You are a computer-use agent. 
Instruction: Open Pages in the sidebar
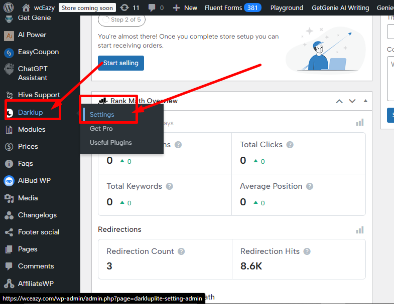click(28, 249)
